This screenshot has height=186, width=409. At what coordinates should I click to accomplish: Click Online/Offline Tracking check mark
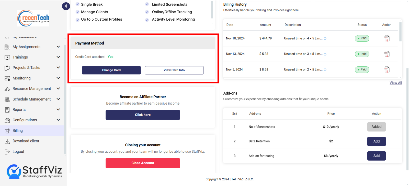coord(147,12)
